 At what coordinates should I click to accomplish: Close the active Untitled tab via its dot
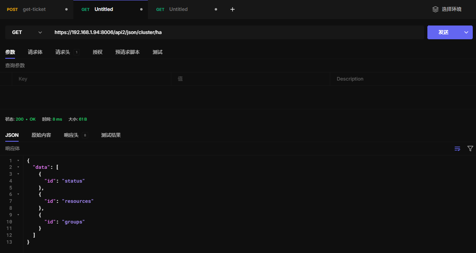coord(141,9)
